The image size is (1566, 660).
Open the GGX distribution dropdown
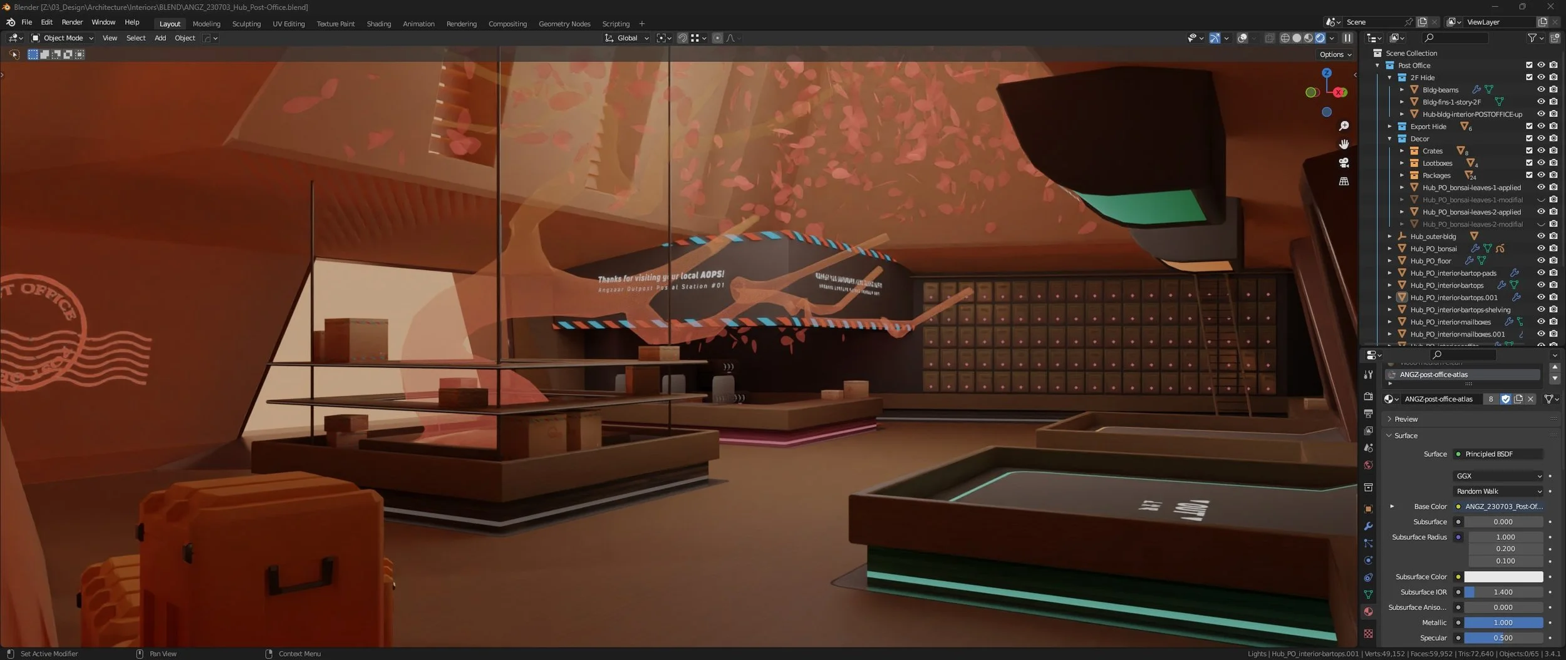coord(1498,476)
